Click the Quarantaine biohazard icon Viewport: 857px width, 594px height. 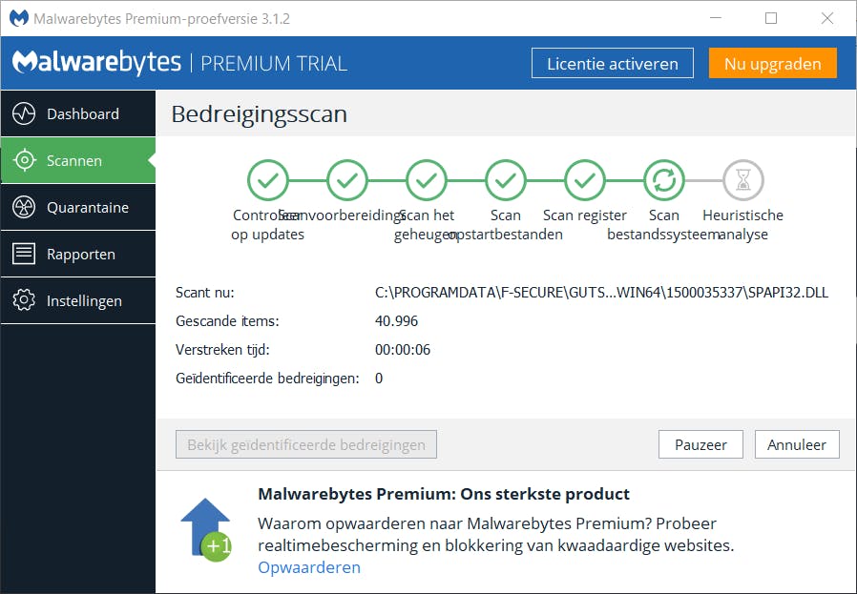[x=24, y=208]
